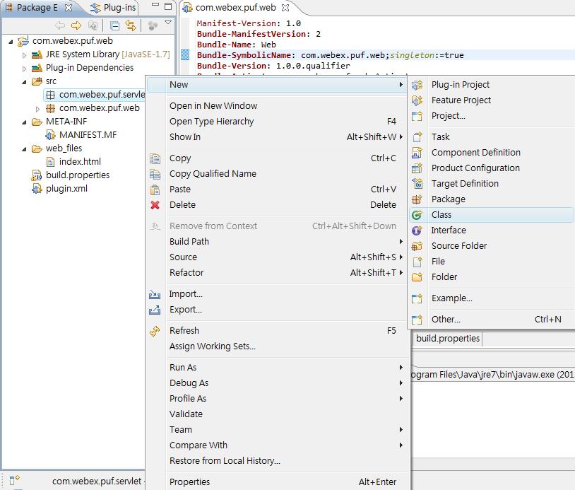575x490 pixels.
Task: Click the Task icon in New submenu
Action: (x=417, y=137)
